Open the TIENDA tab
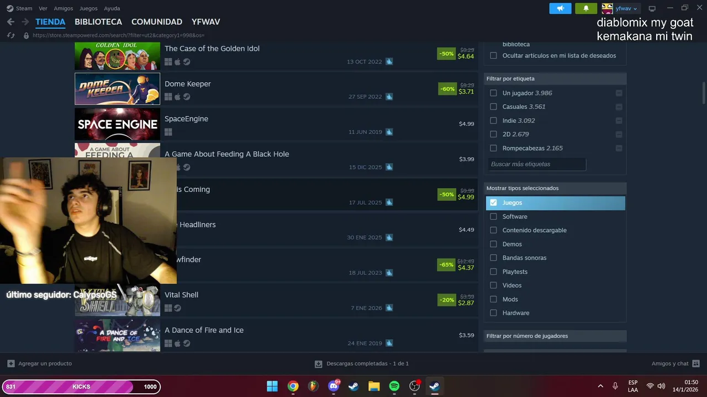707x397 pixels. click(50, 22)
